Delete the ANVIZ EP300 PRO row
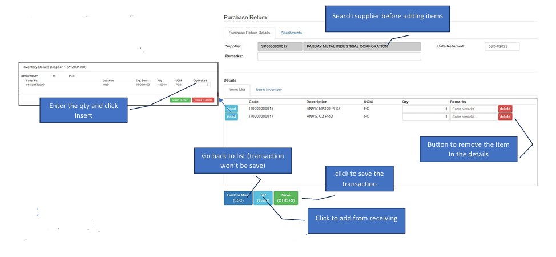The height and width of the screenshot is (257, 556). (x=505, y=109)
